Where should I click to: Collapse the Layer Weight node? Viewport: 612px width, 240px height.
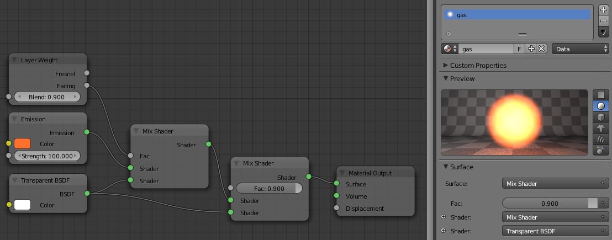(x=14, y=60)
